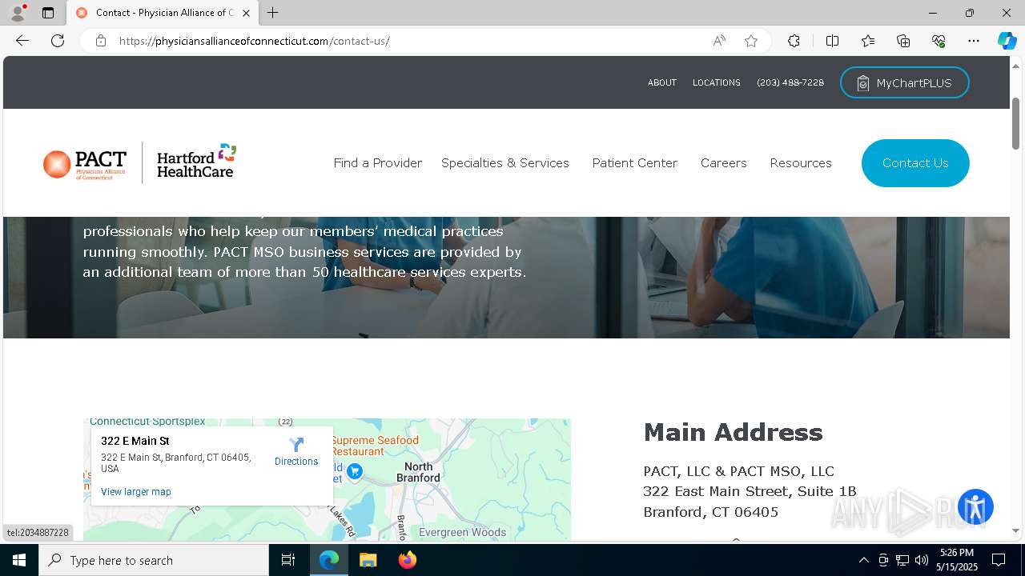
Task: Click the address bar URL
Action: coord(254,41)
